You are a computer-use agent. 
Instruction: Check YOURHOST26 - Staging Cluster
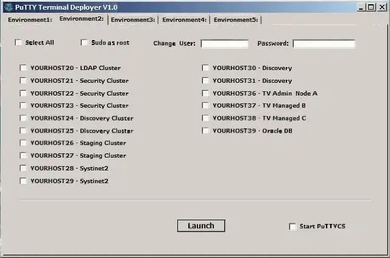pyautogui.click(x=23, y=143)
